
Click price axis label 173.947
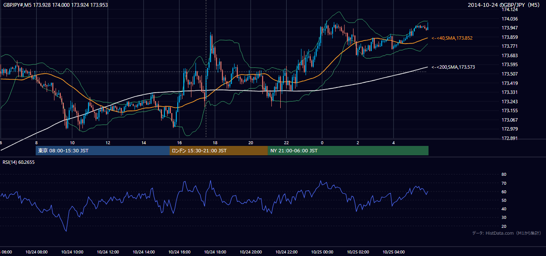pos(509,28)
